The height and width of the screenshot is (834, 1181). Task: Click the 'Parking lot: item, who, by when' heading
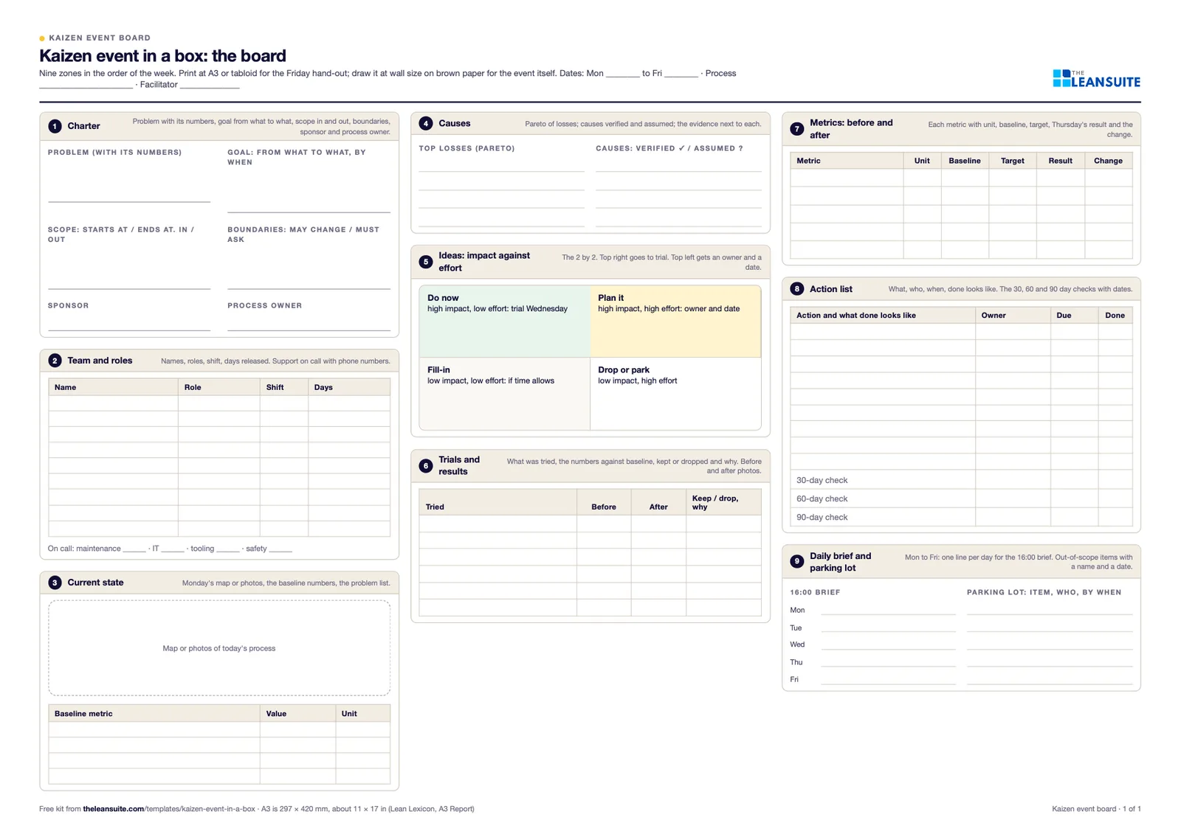pos(1044,592)
